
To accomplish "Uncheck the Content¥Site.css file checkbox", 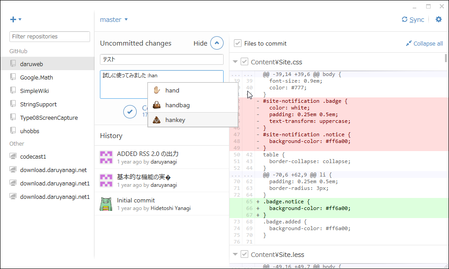I will point(244,62).
